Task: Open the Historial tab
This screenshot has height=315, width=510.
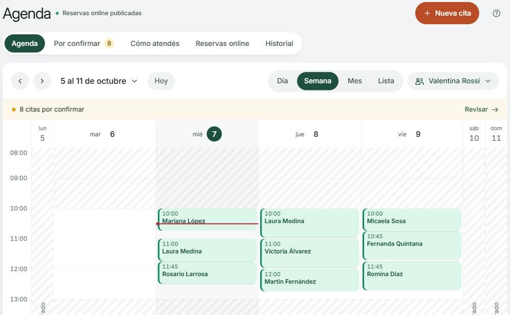Action: (x=279, y=43)
